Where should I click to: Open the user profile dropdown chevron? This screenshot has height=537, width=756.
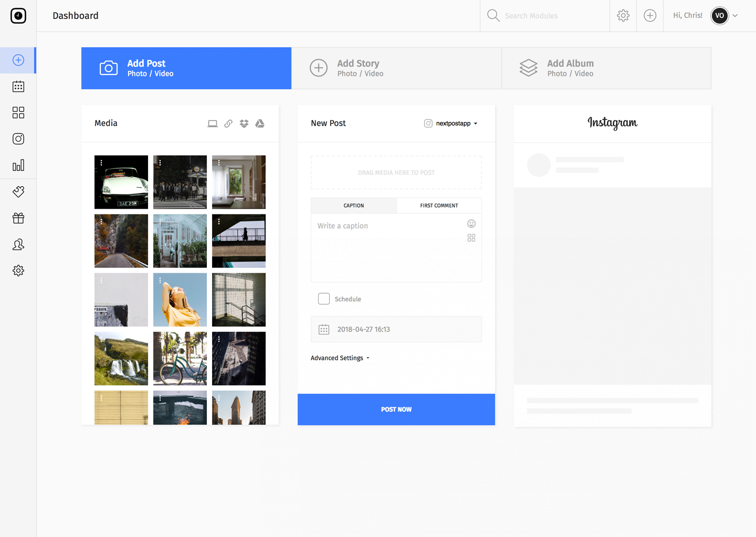coord(735,16)
